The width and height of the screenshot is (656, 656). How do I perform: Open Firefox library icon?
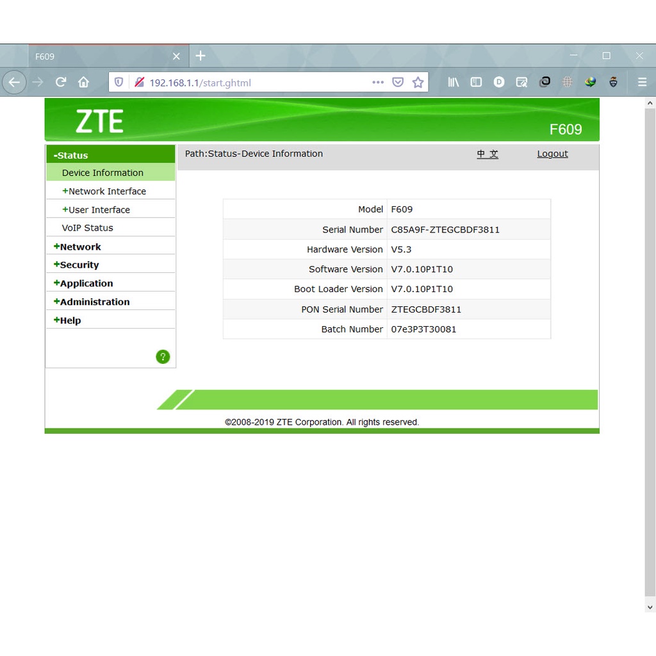454,82
